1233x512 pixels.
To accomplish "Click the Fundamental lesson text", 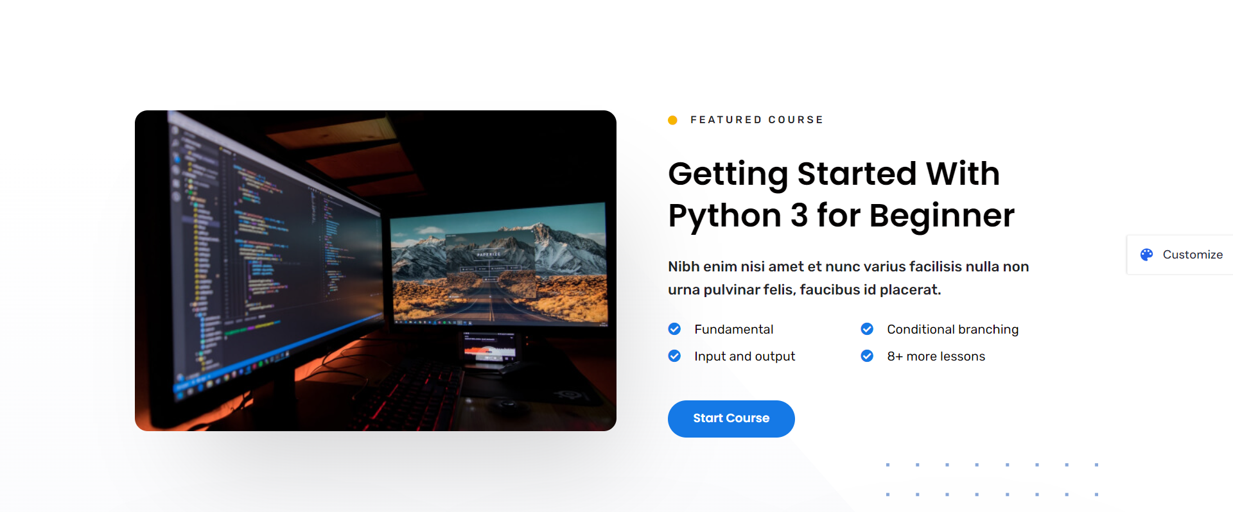I will pos(733,329).
